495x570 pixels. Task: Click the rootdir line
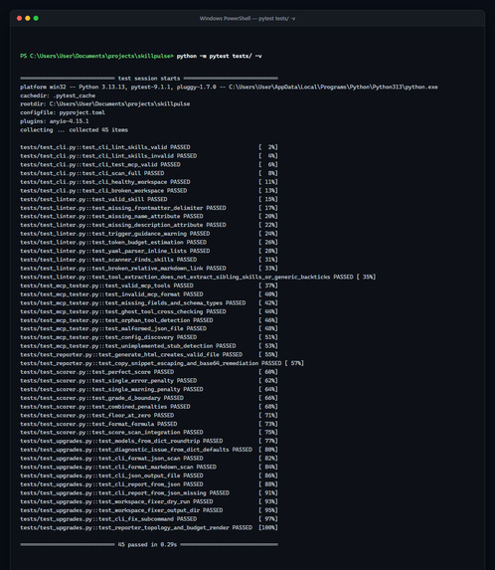105,104
